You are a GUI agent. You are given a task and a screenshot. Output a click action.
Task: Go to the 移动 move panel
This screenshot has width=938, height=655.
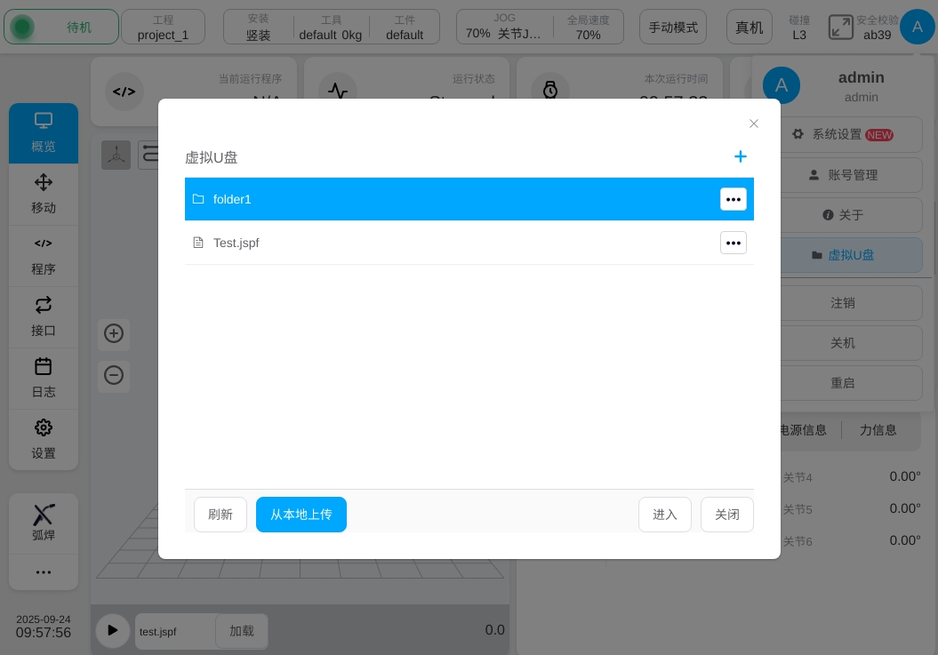tap(44, 194)
